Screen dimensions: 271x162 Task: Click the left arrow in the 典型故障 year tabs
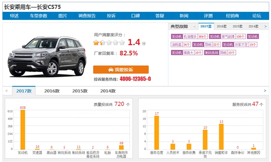coord(195,27)
